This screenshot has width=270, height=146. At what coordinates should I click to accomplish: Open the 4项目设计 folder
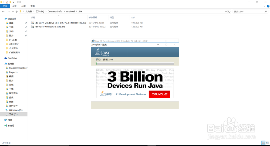[x=14, y=44]
